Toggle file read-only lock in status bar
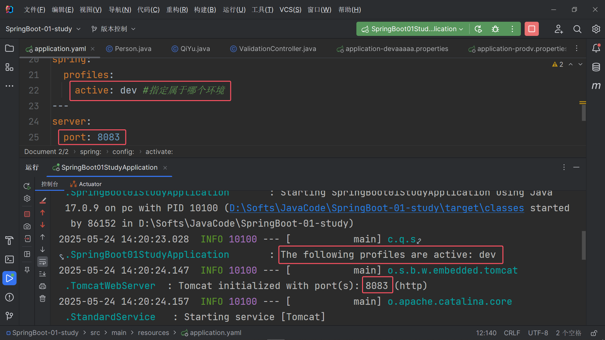Screen dimensions: 605x340 click(x=594, y=333)
